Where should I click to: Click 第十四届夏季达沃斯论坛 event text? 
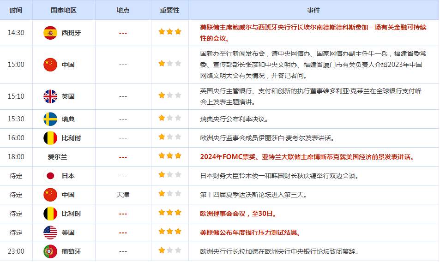point(253,195)
